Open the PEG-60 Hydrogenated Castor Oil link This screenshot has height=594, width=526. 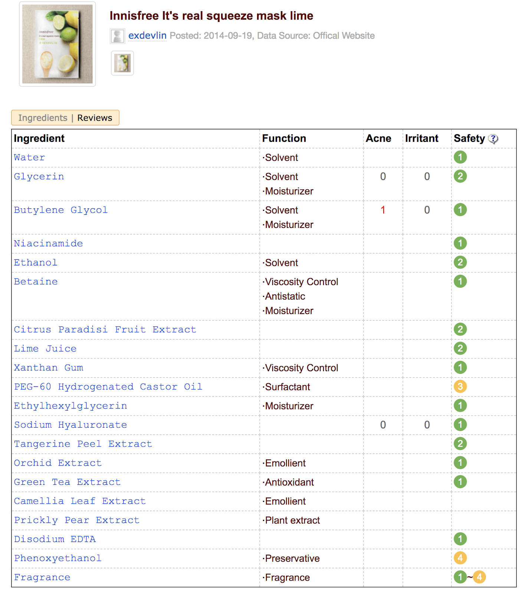point(108,387)
